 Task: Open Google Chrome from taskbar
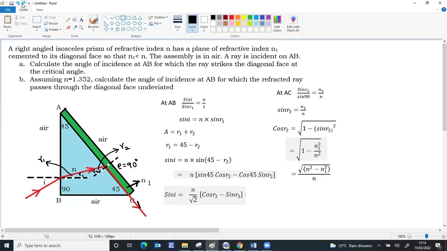point(240,245)
